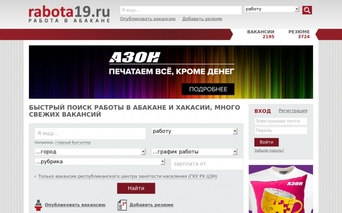Click the Найти search button
This screenshot has height=213, width=342.
tap(136, 188)
